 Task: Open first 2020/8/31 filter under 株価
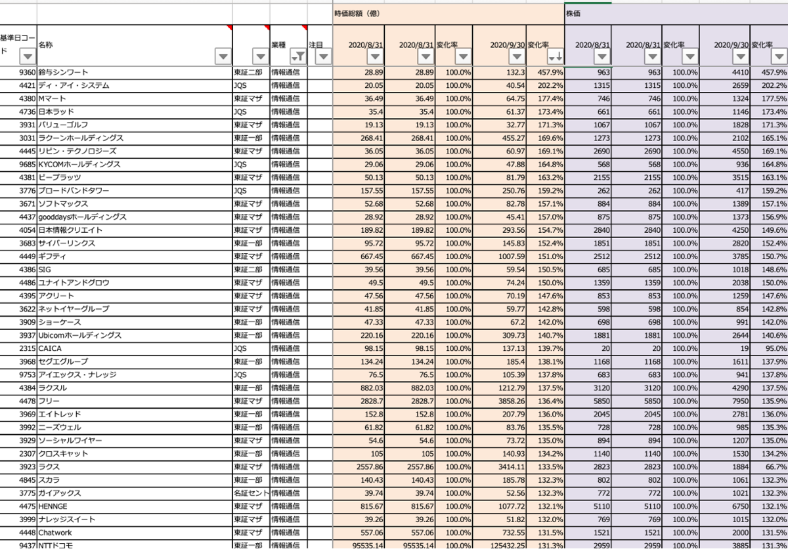(x=602, y=57)
